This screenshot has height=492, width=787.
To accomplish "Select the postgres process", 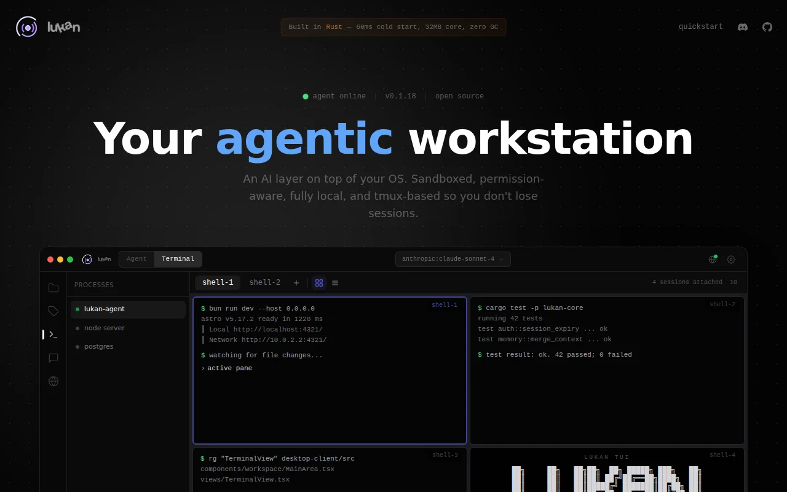I will click(128, 347).
